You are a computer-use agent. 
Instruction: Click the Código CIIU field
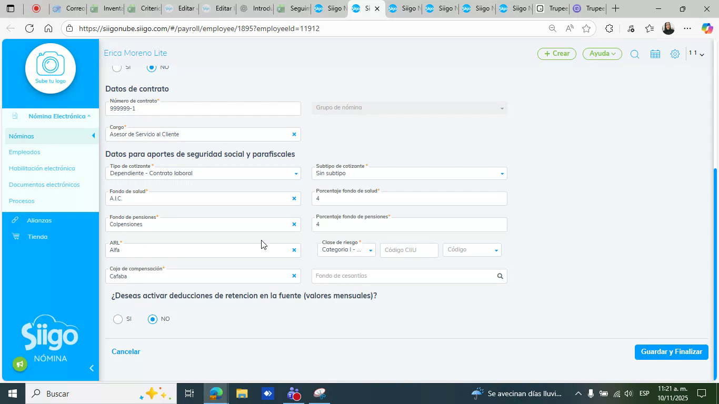(410, 250)
